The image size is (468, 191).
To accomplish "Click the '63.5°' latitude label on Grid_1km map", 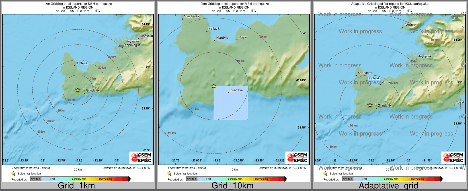I will tap(146, 150).
